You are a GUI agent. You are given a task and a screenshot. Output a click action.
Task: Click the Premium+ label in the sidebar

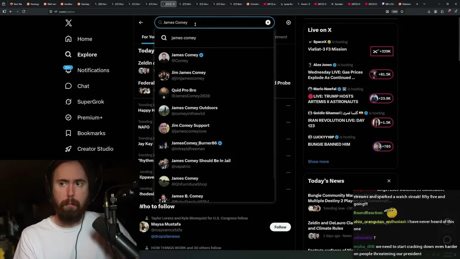click(90, 118)
